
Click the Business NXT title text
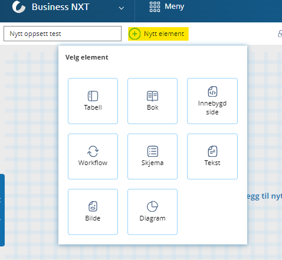61,7
